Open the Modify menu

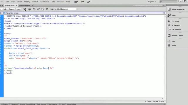tap(27, 2)
